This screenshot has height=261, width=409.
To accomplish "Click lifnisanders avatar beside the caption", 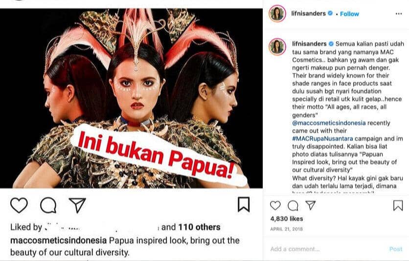I will (277, 46).
